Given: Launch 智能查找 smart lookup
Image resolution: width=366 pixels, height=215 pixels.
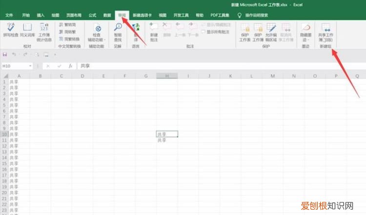Looking at the screenshot, I should pos(118,32).
